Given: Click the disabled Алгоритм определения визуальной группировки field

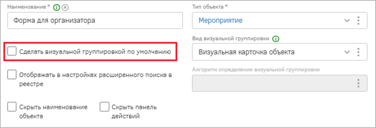Looking at the screenshot, I should 280,83.
